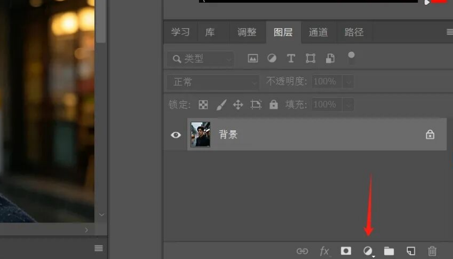453x259 pixels.
Task: Lock transparent pixels checkerboard icon
Action: click(203, 105)
